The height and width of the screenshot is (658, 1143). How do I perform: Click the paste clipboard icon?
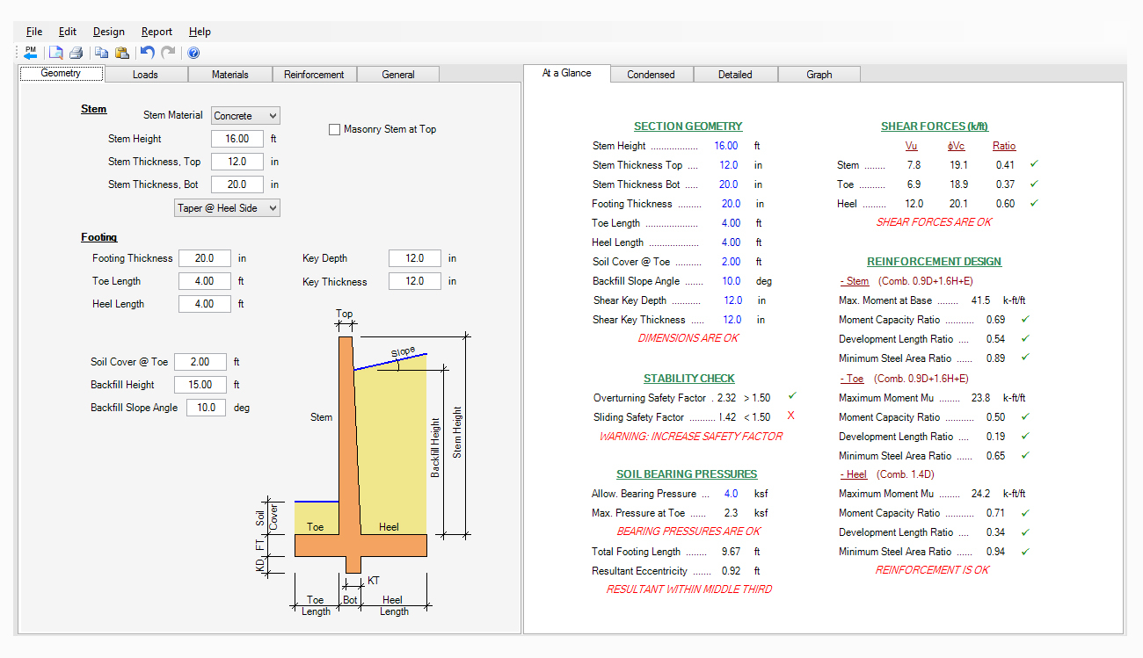coord(121,53)
